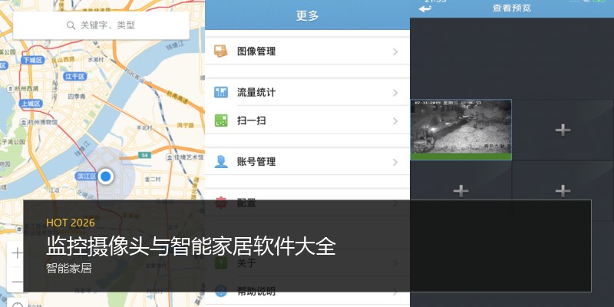Click the 四季青 map label
This screenshot has width=614, height=307.
(76, 95)
